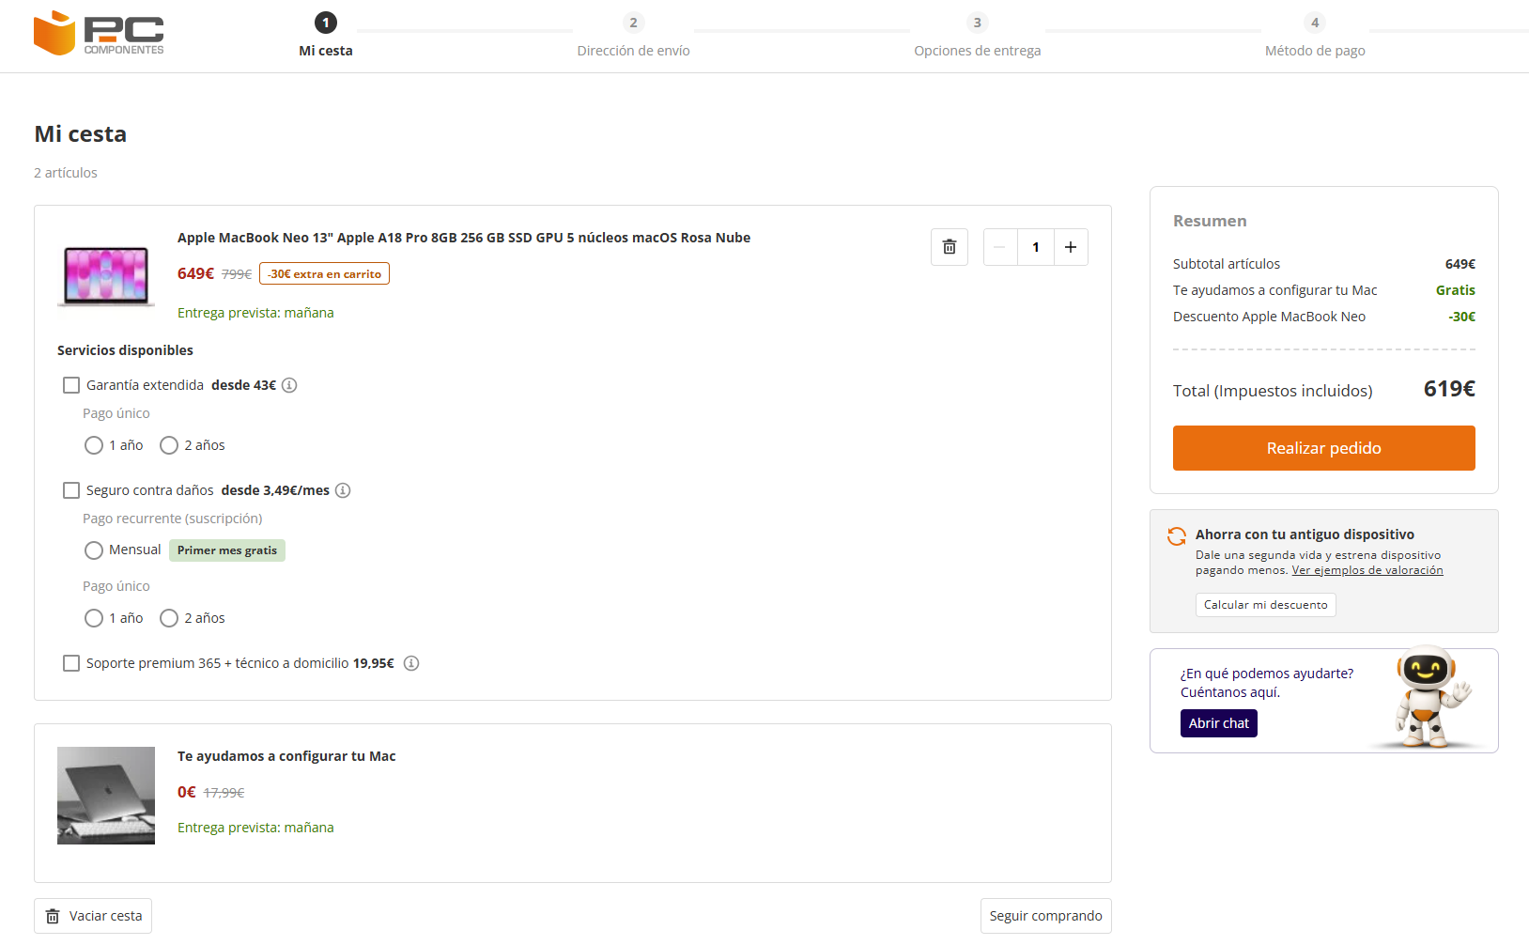Click Descuento Apple MacBook Neo summary line
The image size is (1529, 945).
pos(1324,317)
